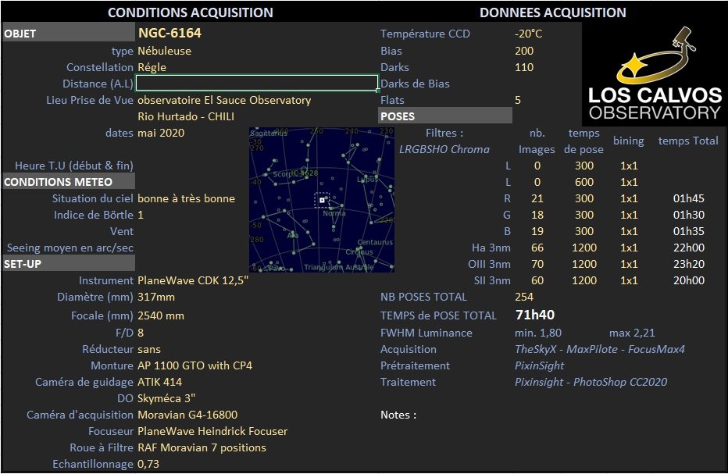728x474 pixels.
Task: Select the Diamètre value 317mm
Action: [x=156, y=297]
